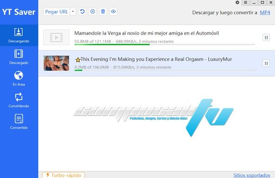Viewport: 275px width, 178px height.
Task: Click the YT Saver logo
Action: point(19,12)
